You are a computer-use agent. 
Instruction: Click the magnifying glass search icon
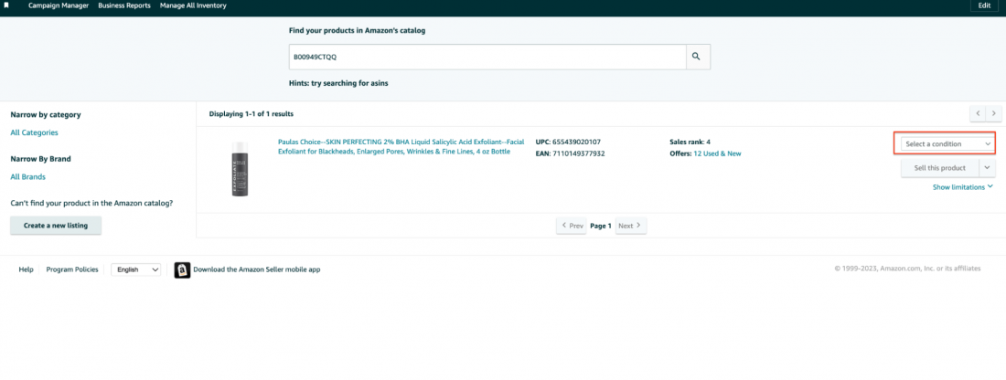698,57
